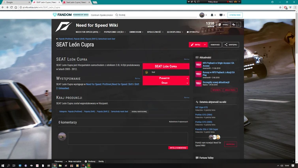Open Need for Speed (2015) menu

click(88, 32)
